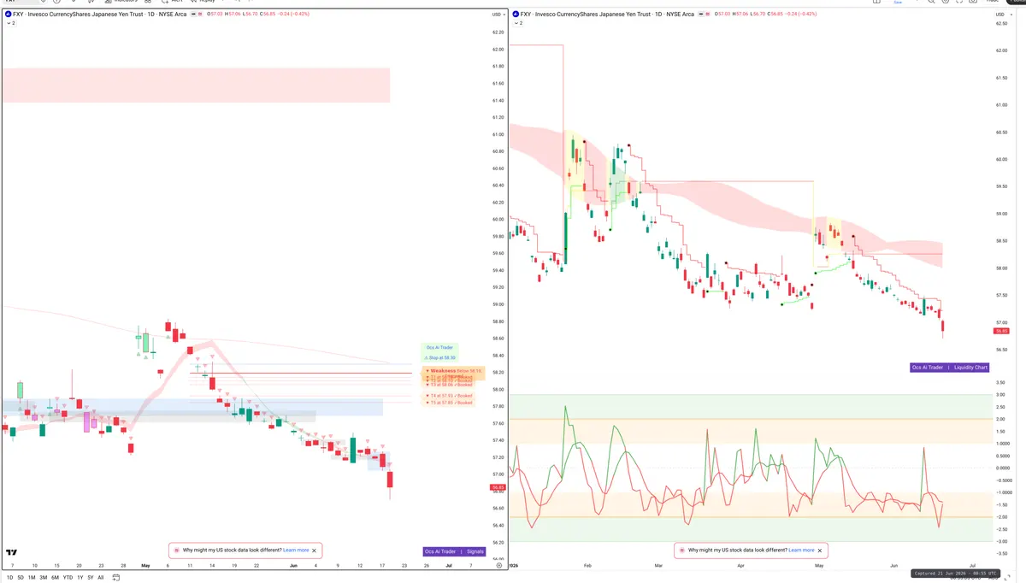Click the left chart symbol title text
Viewport: 1026px width, 583px height.
(x=101, y=15)
